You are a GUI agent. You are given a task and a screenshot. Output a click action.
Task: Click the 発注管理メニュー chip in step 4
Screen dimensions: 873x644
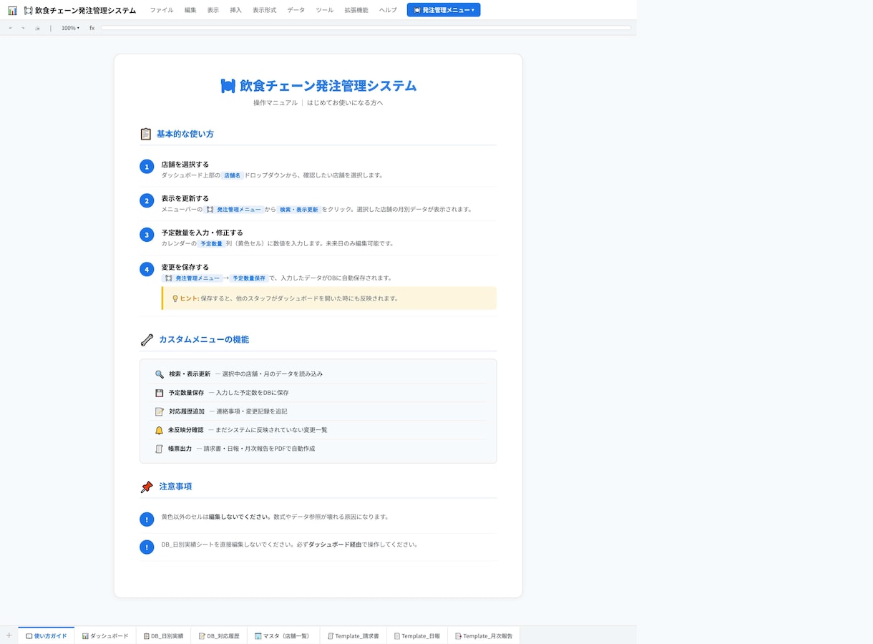[192, 278]
